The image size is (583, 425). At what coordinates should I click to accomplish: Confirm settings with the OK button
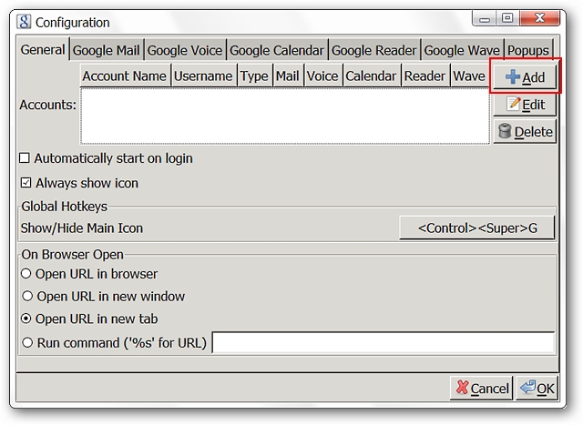(x=537, y=388)
